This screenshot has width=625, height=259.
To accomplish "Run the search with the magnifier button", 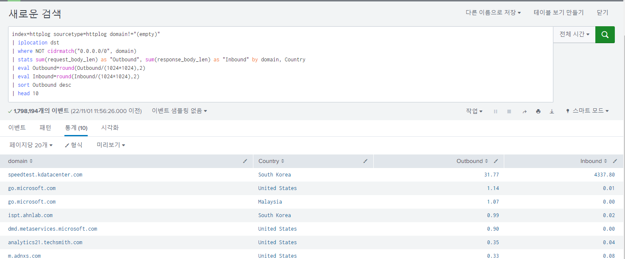I will point(605,35).
